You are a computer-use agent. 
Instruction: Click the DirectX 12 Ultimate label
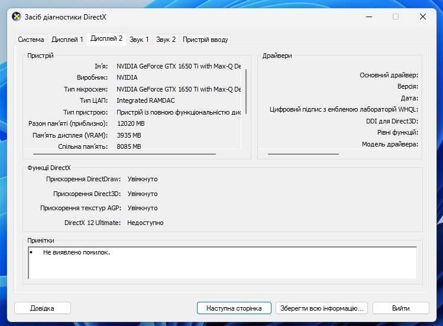92,223
